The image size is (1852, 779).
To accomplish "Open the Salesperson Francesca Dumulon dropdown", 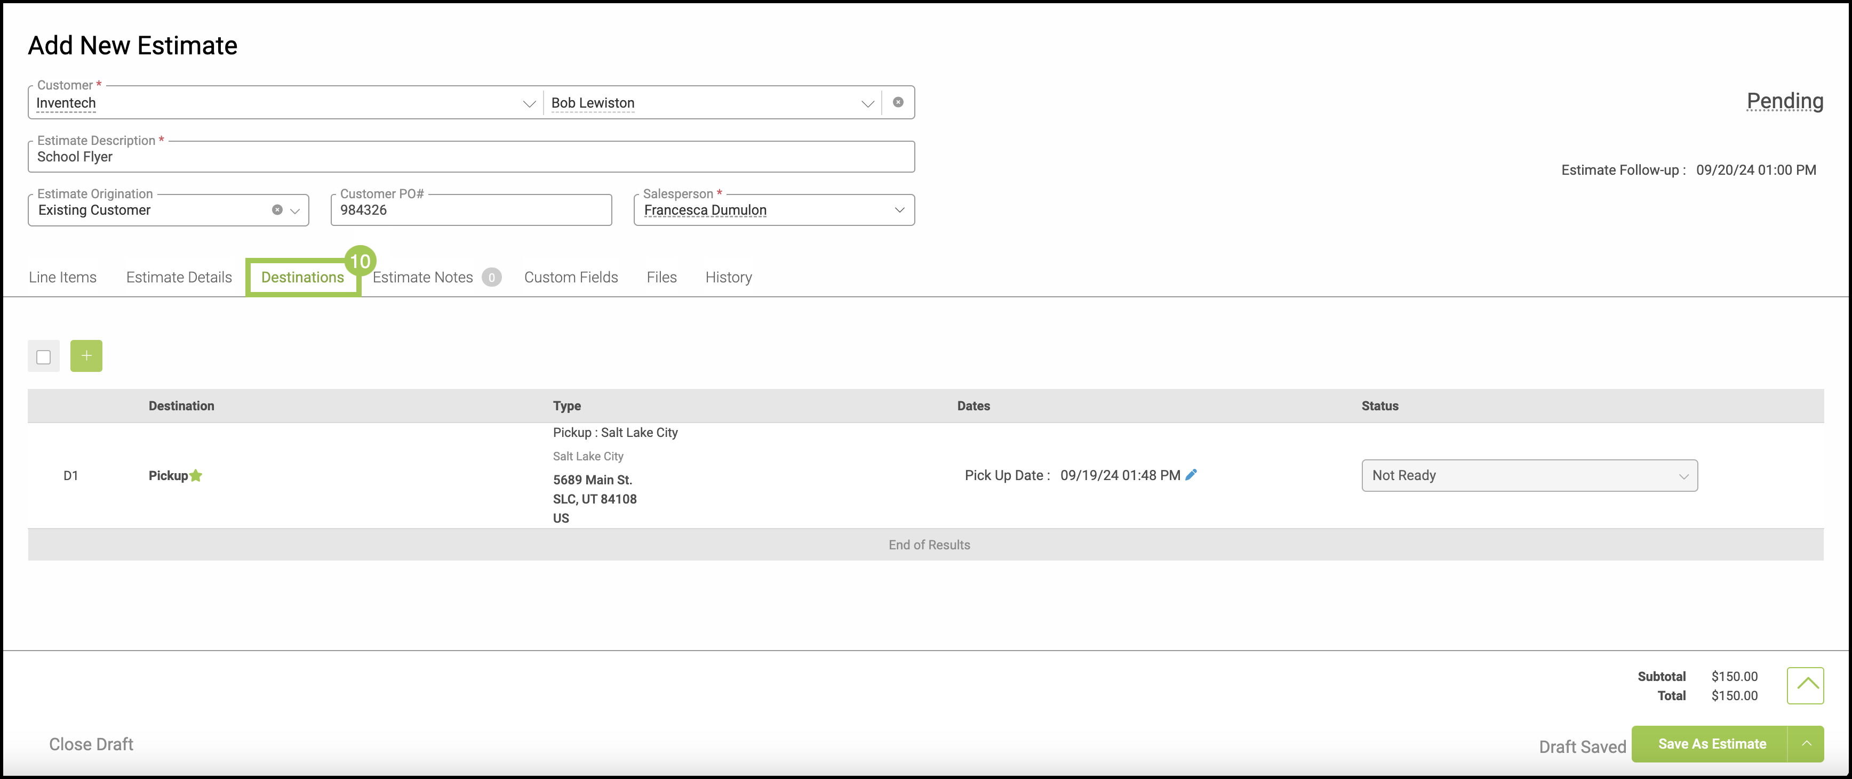I will click(x=899, y=209).
